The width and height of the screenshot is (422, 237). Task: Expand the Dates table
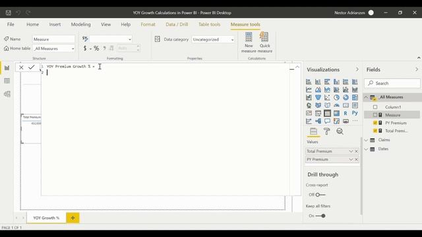[x=366, y=149]
